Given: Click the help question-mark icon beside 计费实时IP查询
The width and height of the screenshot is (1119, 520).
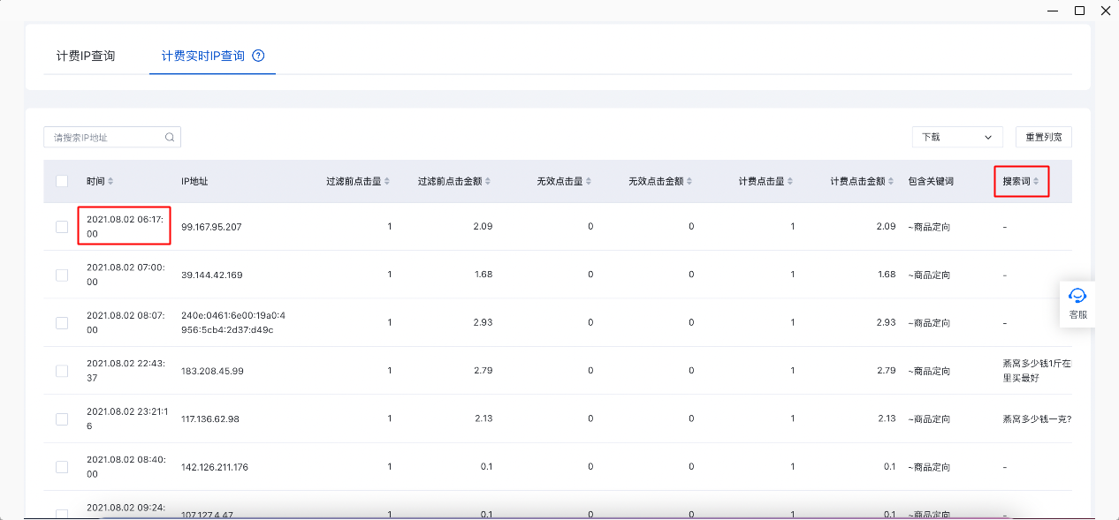Looking at the screenshot, I should coord(258,56).
